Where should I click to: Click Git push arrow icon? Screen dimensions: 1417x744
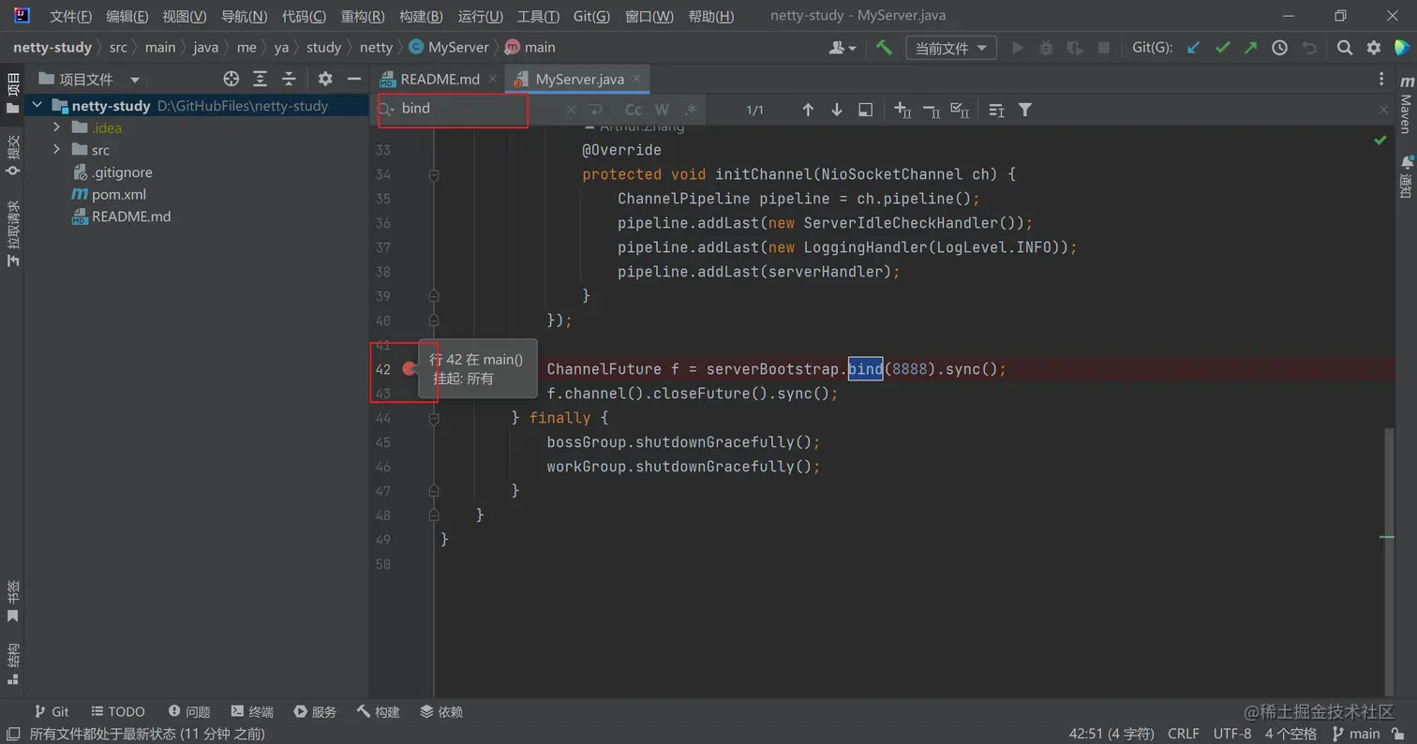pyautogui.click(x=1250, y=48)
